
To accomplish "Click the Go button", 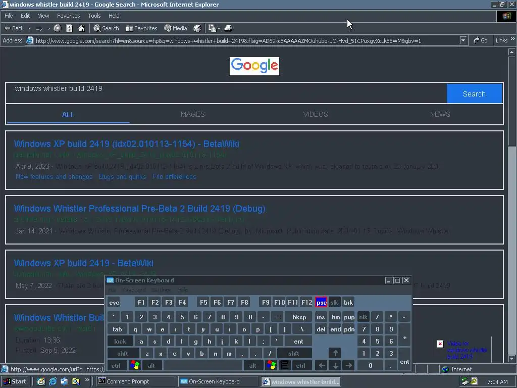I will click(x=481, y=40).
